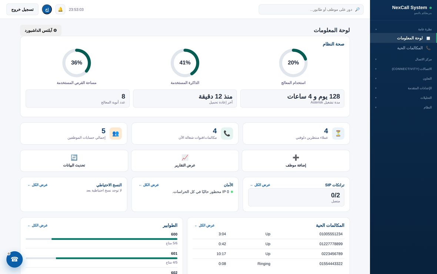The image size is (437, 274).
Task: Collapse the نظرة عامة sidebar section
Action: pos(404,29)
